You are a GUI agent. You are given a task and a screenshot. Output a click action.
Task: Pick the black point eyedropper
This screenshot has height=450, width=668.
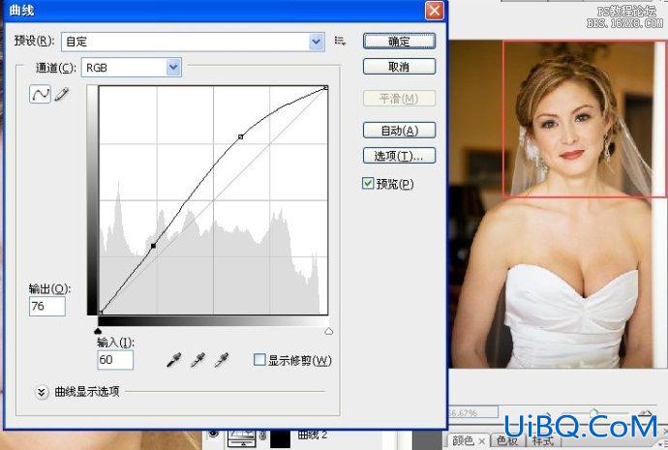click(x=174, y=360)
